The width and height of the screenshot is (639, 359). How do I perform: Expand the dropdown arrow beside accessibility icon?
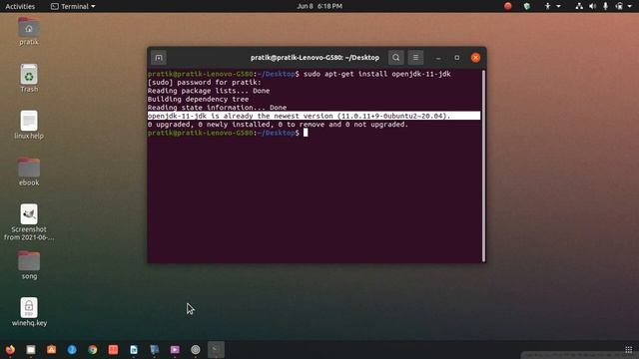(558, 6)
